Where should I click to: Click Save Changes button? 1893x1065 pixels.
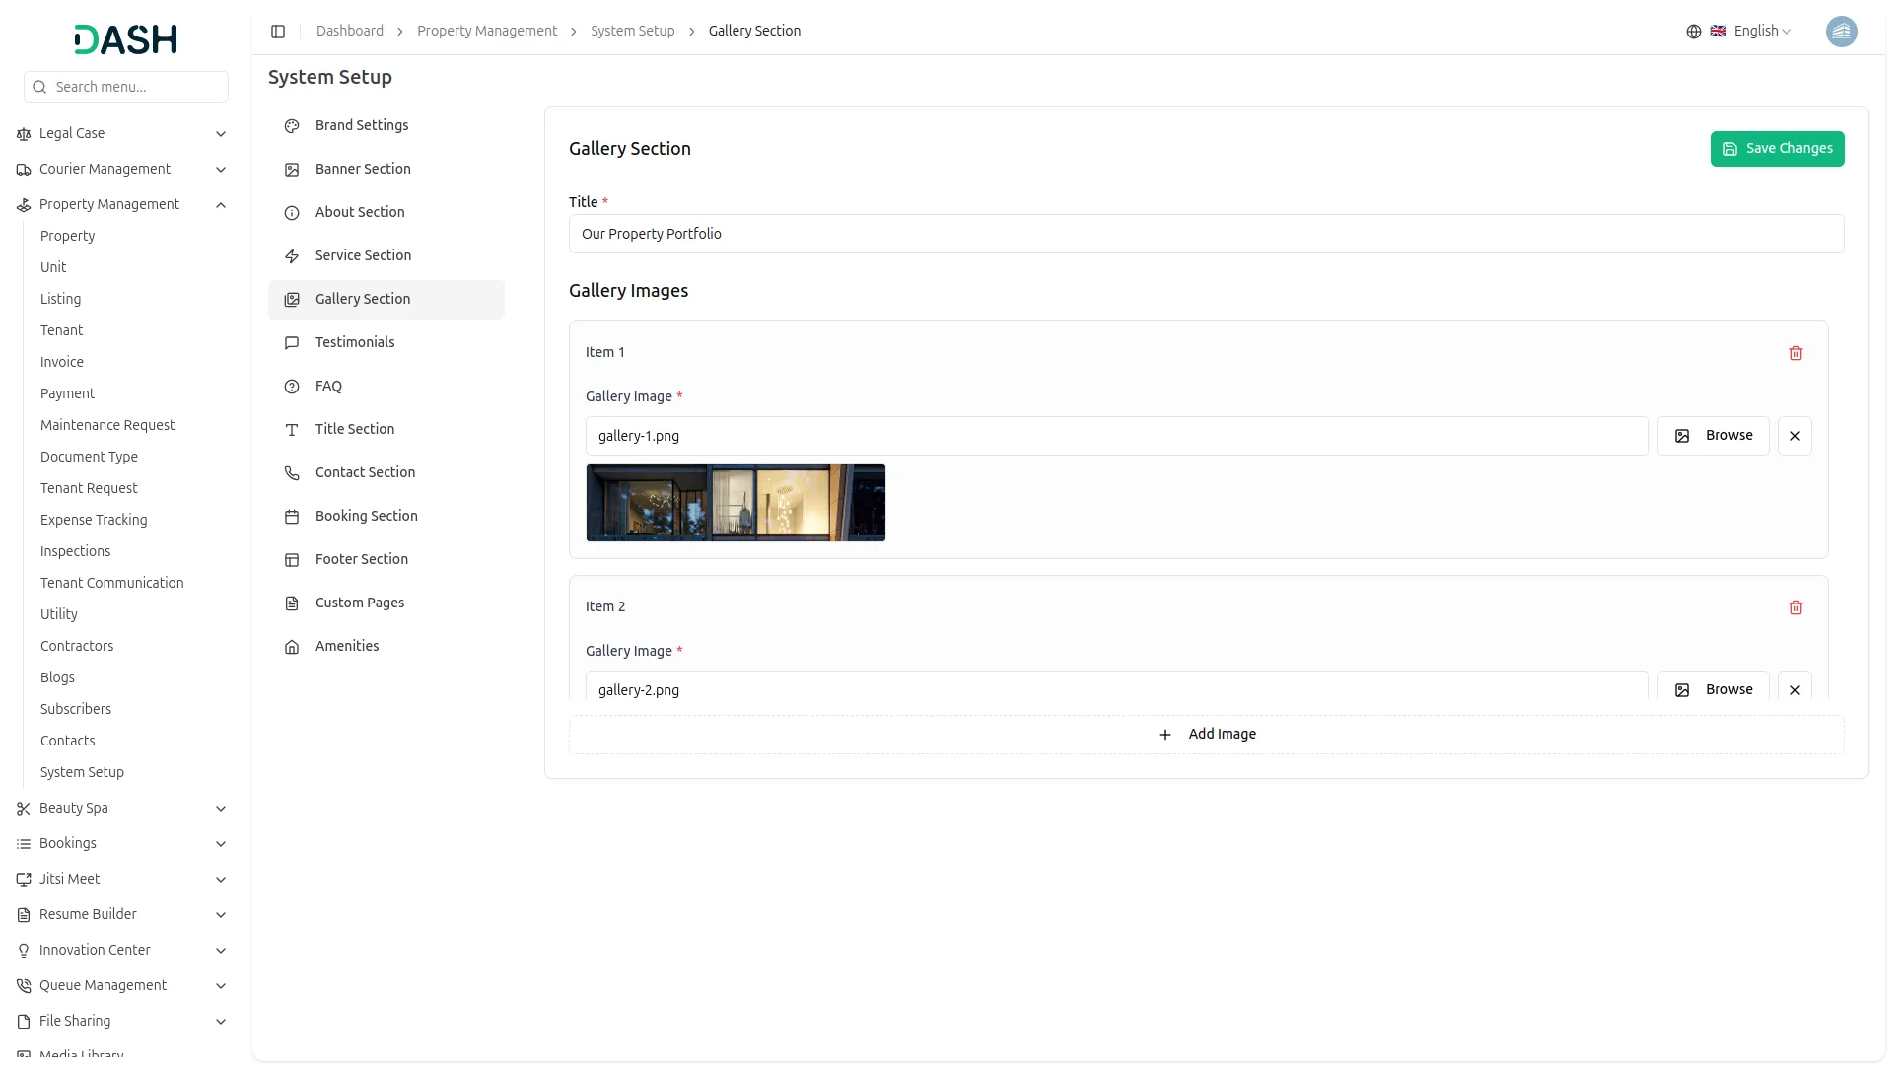1777,149
